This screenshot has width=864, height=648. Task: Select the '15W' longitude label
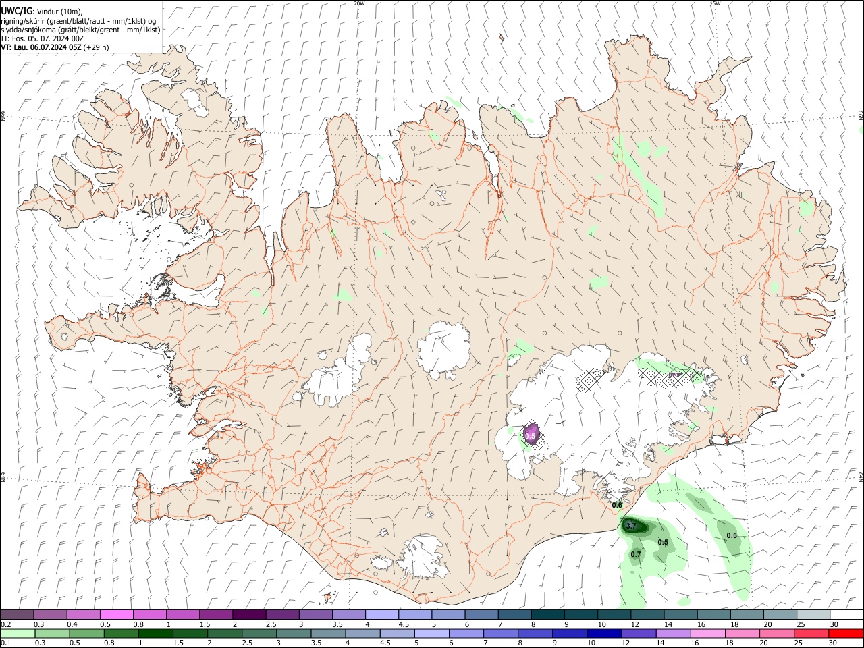click(715, 3)
